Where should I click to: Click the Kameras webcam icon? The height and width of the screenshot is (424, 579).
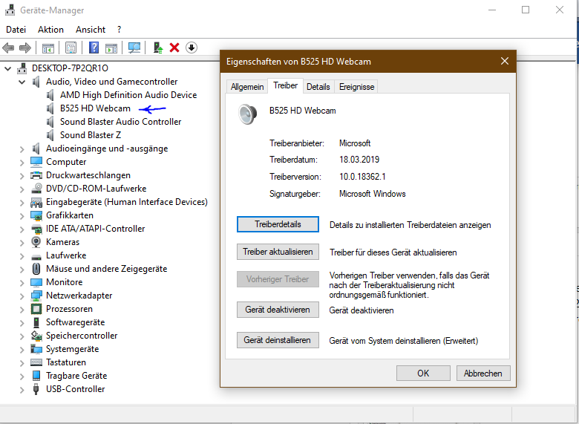click(36, 242)
